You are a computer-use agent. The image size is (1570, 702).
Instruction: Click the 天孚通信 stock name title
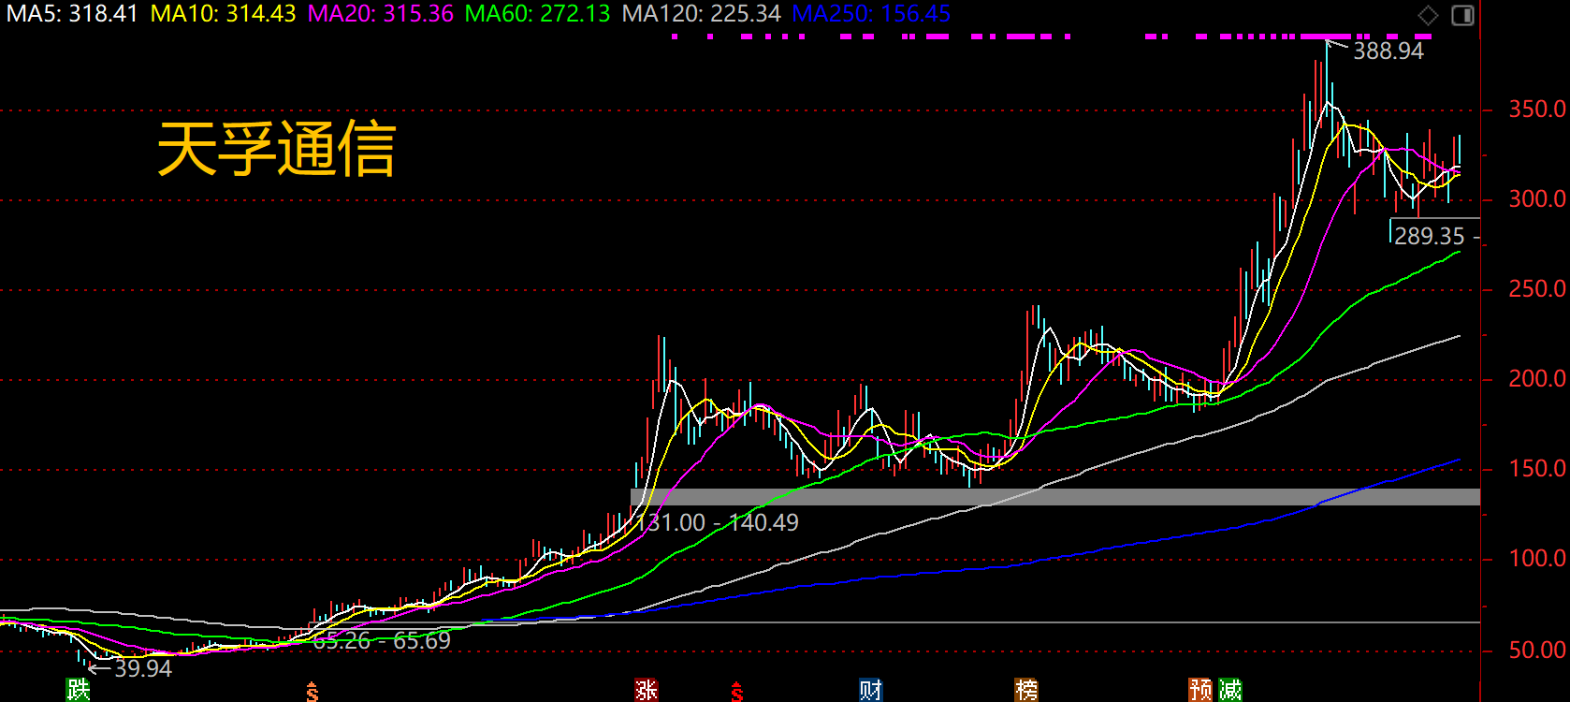[x=277, y=150]
